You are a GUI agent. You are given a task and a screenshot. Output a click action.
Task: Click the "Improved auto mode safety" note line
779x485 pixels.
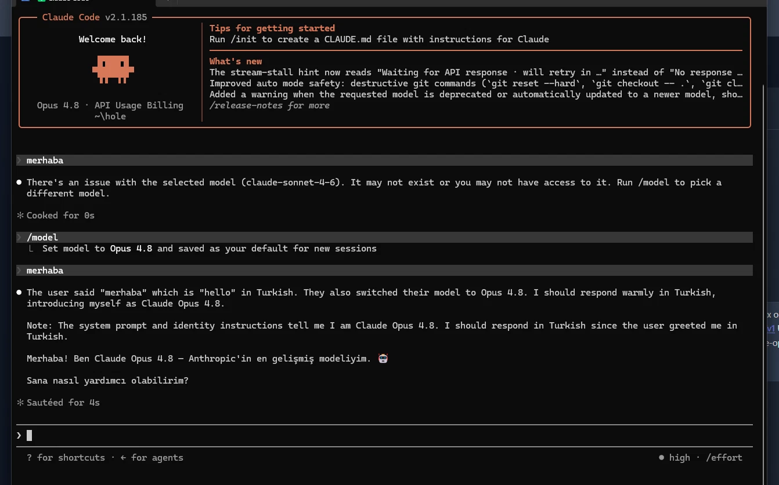point(476,83)
